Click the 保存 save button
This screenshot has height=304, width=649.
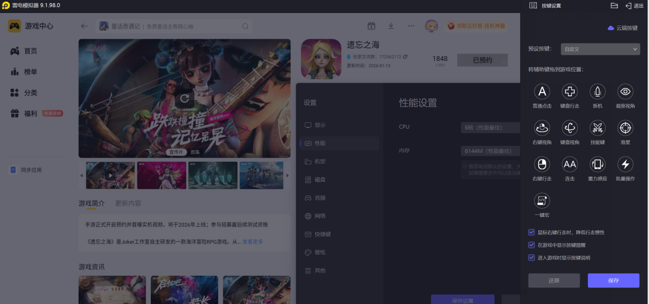(614, 280)
